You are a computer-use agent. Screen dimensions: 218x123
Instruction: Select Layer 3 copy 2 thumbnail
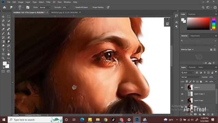click(190, 94)
